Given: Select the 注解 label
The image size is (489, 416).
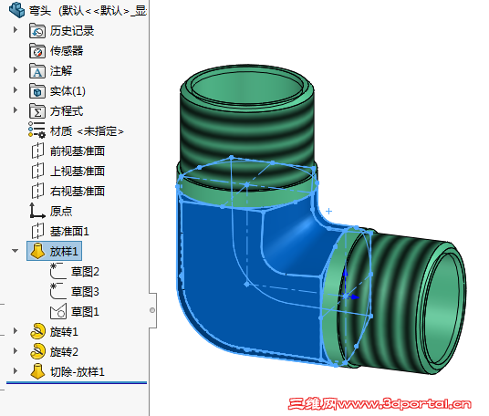Looking at the screenshot, I should point(61,71).
